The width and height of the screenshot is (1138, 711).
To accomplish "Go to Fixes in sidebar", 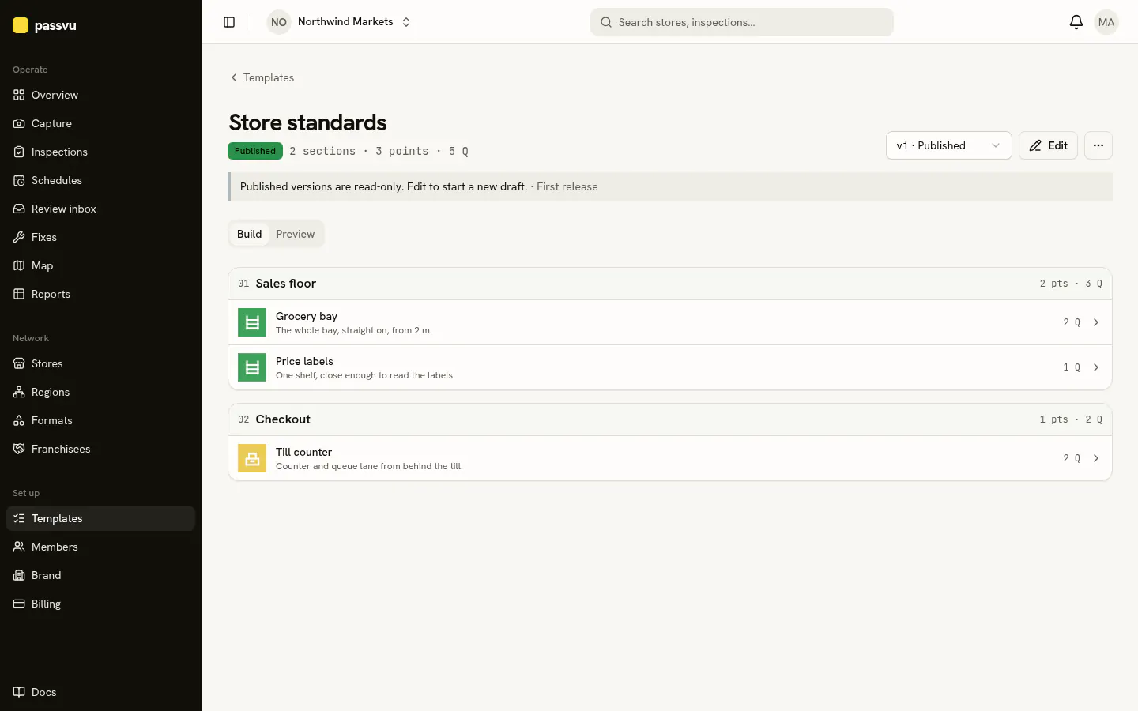I will 100,237.
